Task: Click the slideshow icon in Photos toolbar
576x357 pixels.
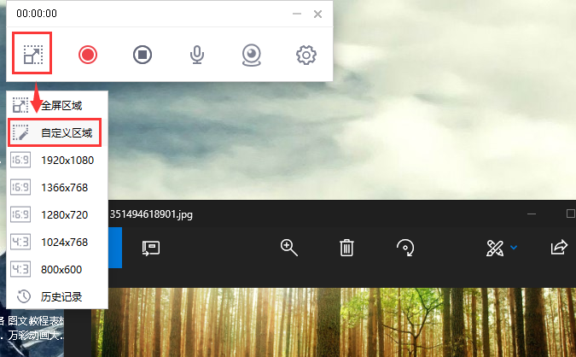Action: tap(150, 248)
